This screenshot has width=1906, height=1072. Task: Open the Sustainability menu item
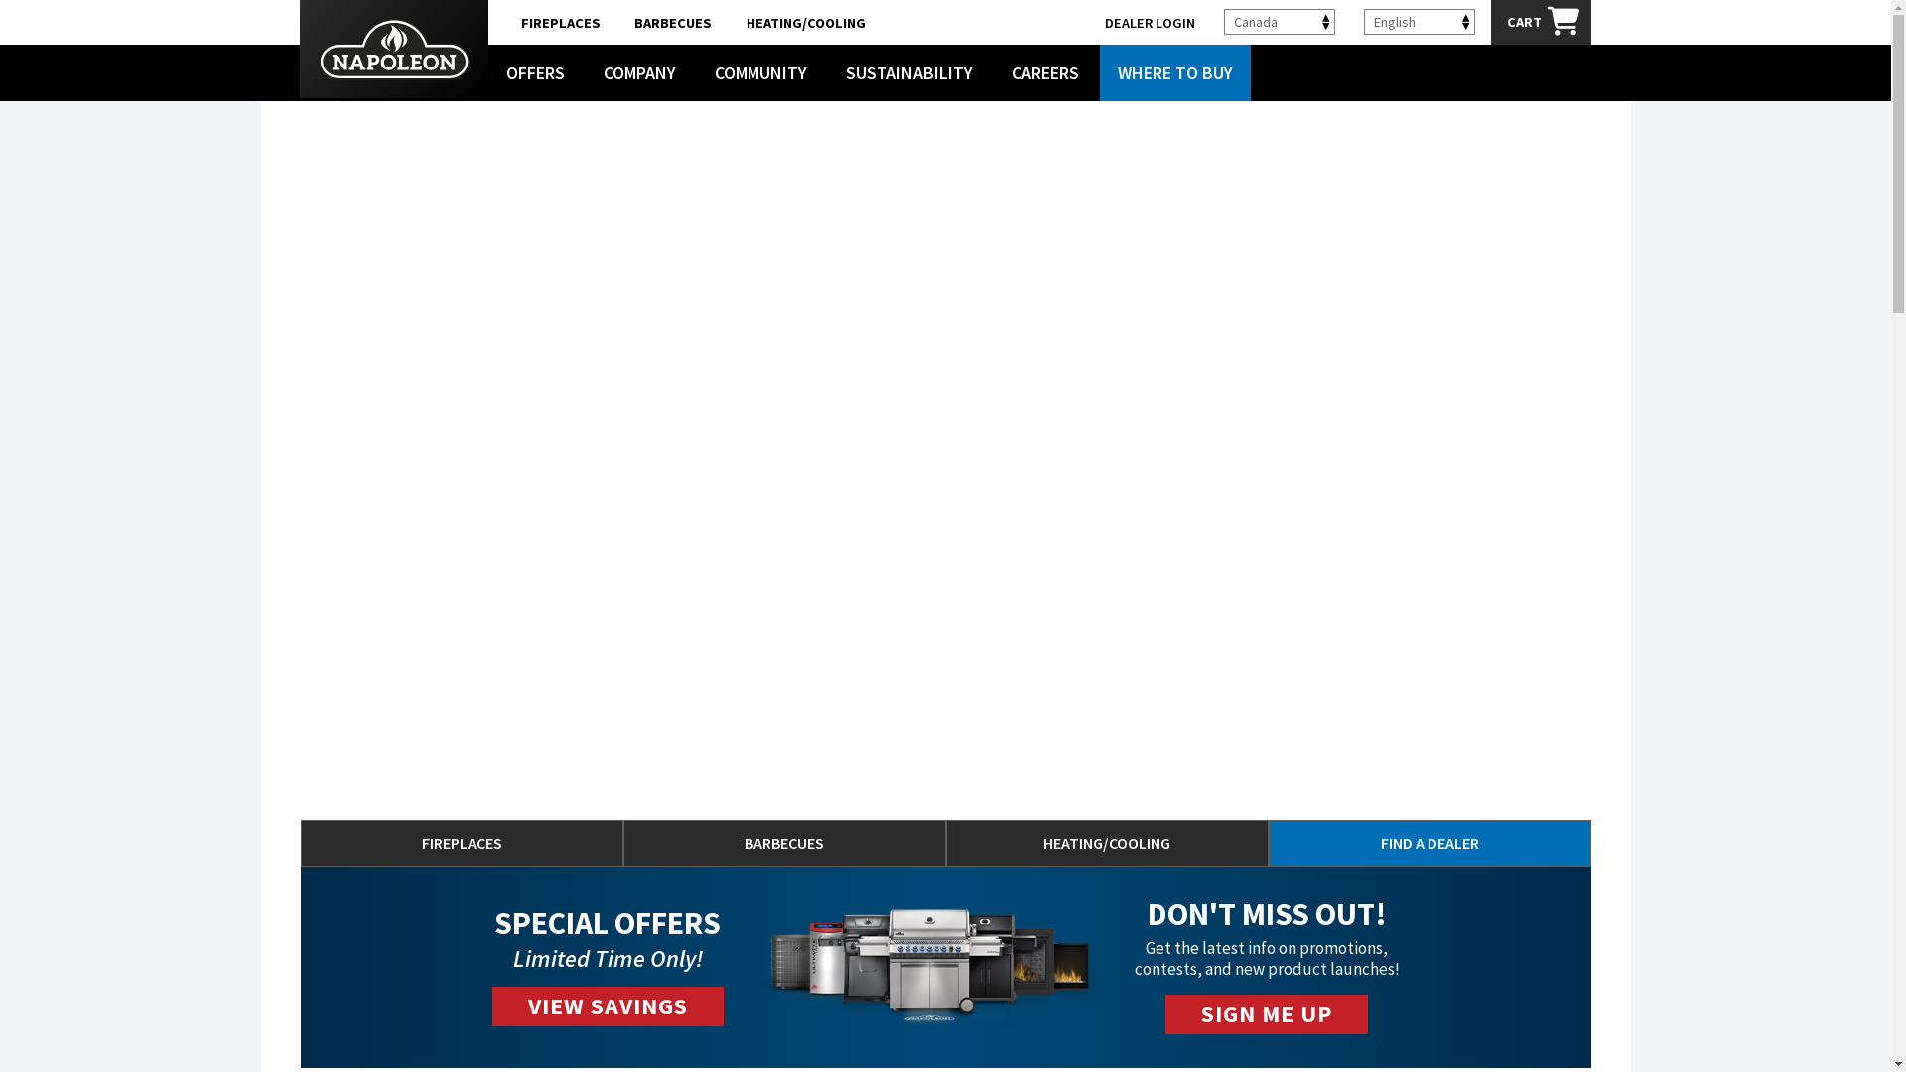pos(908,73)
